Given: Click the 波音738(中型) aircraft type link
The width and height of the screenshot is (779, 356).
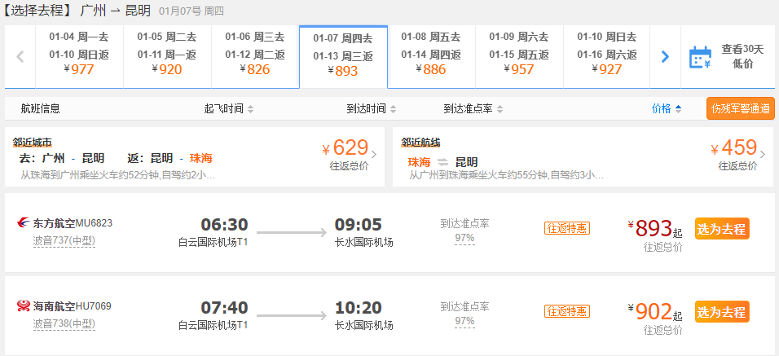Looking at the screenshot, I should coord(64,324).
